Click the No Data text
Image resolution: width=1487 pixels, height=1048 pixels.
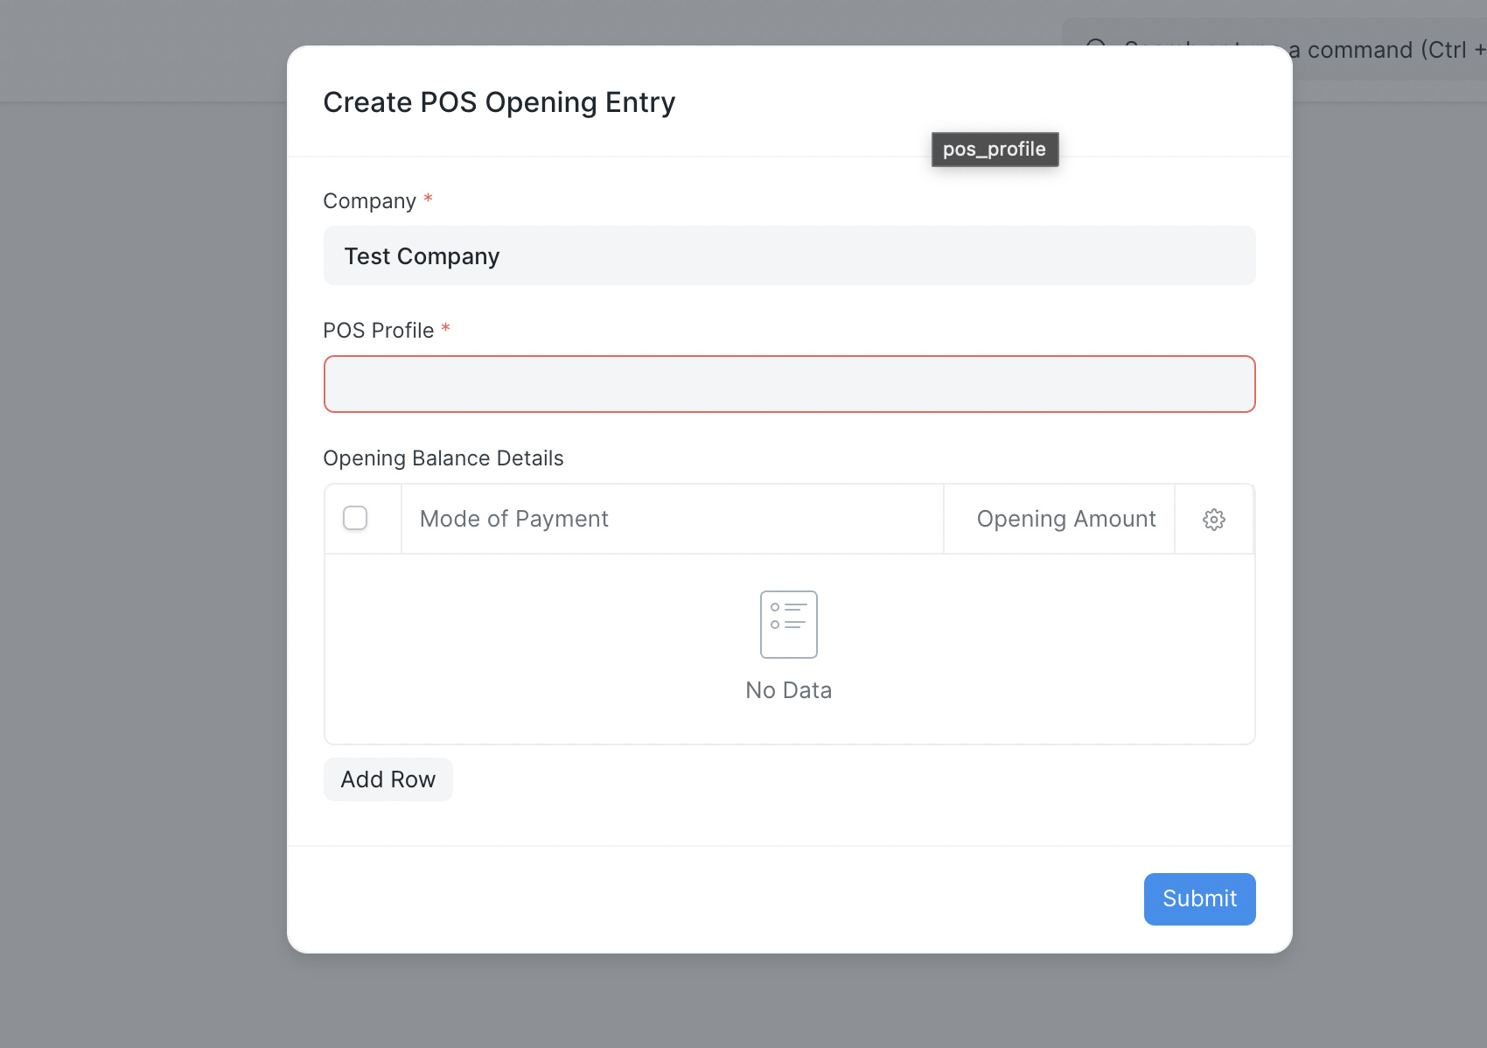(x=789, y=690)
